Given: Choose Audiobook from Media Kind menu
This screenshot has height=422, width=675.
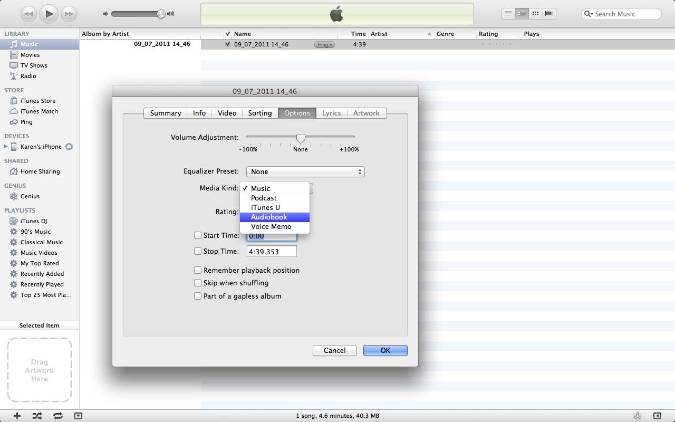Looking at the screenshot, I should (275, 217).
